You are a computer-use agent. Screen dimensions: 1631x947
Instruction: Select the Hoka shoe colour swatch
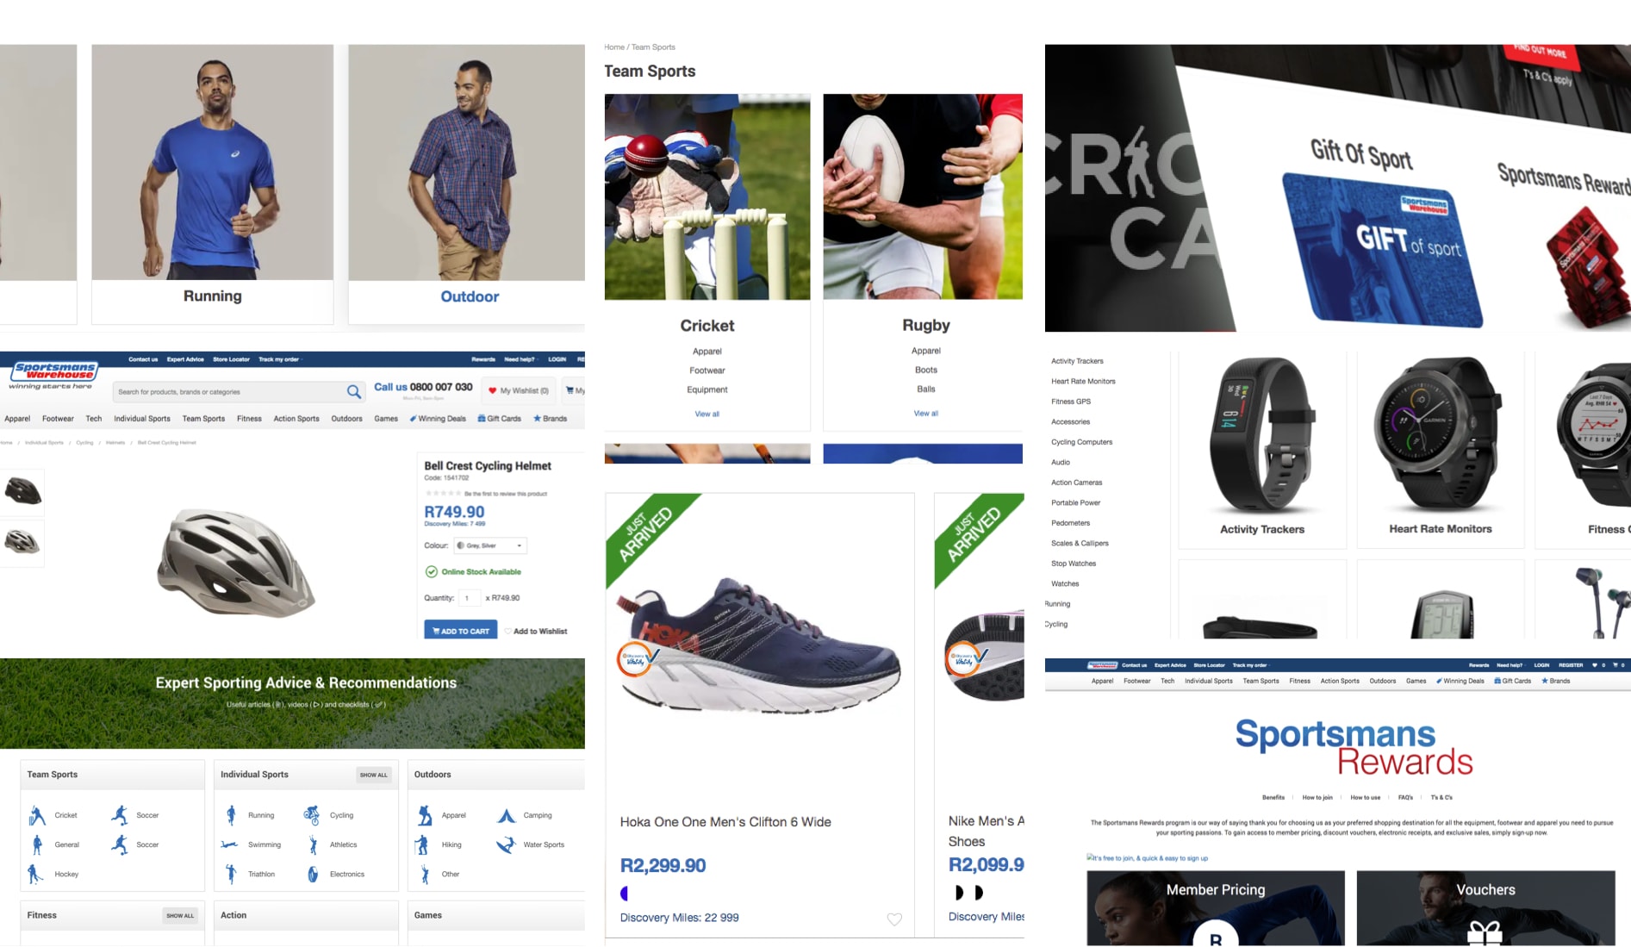pos(625,894)
